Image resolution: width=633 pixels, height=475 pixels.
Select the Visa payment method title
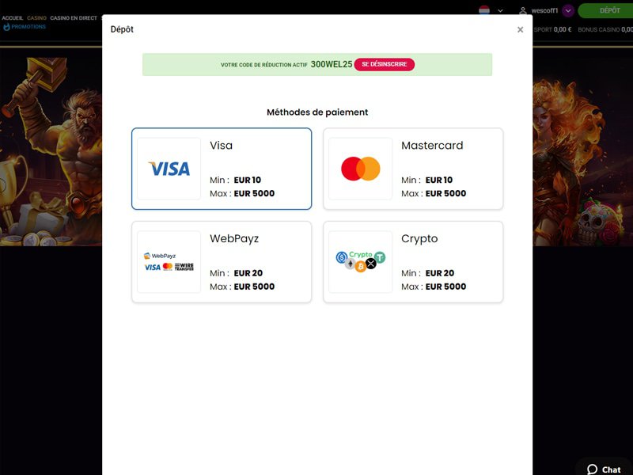pos(222,146)
